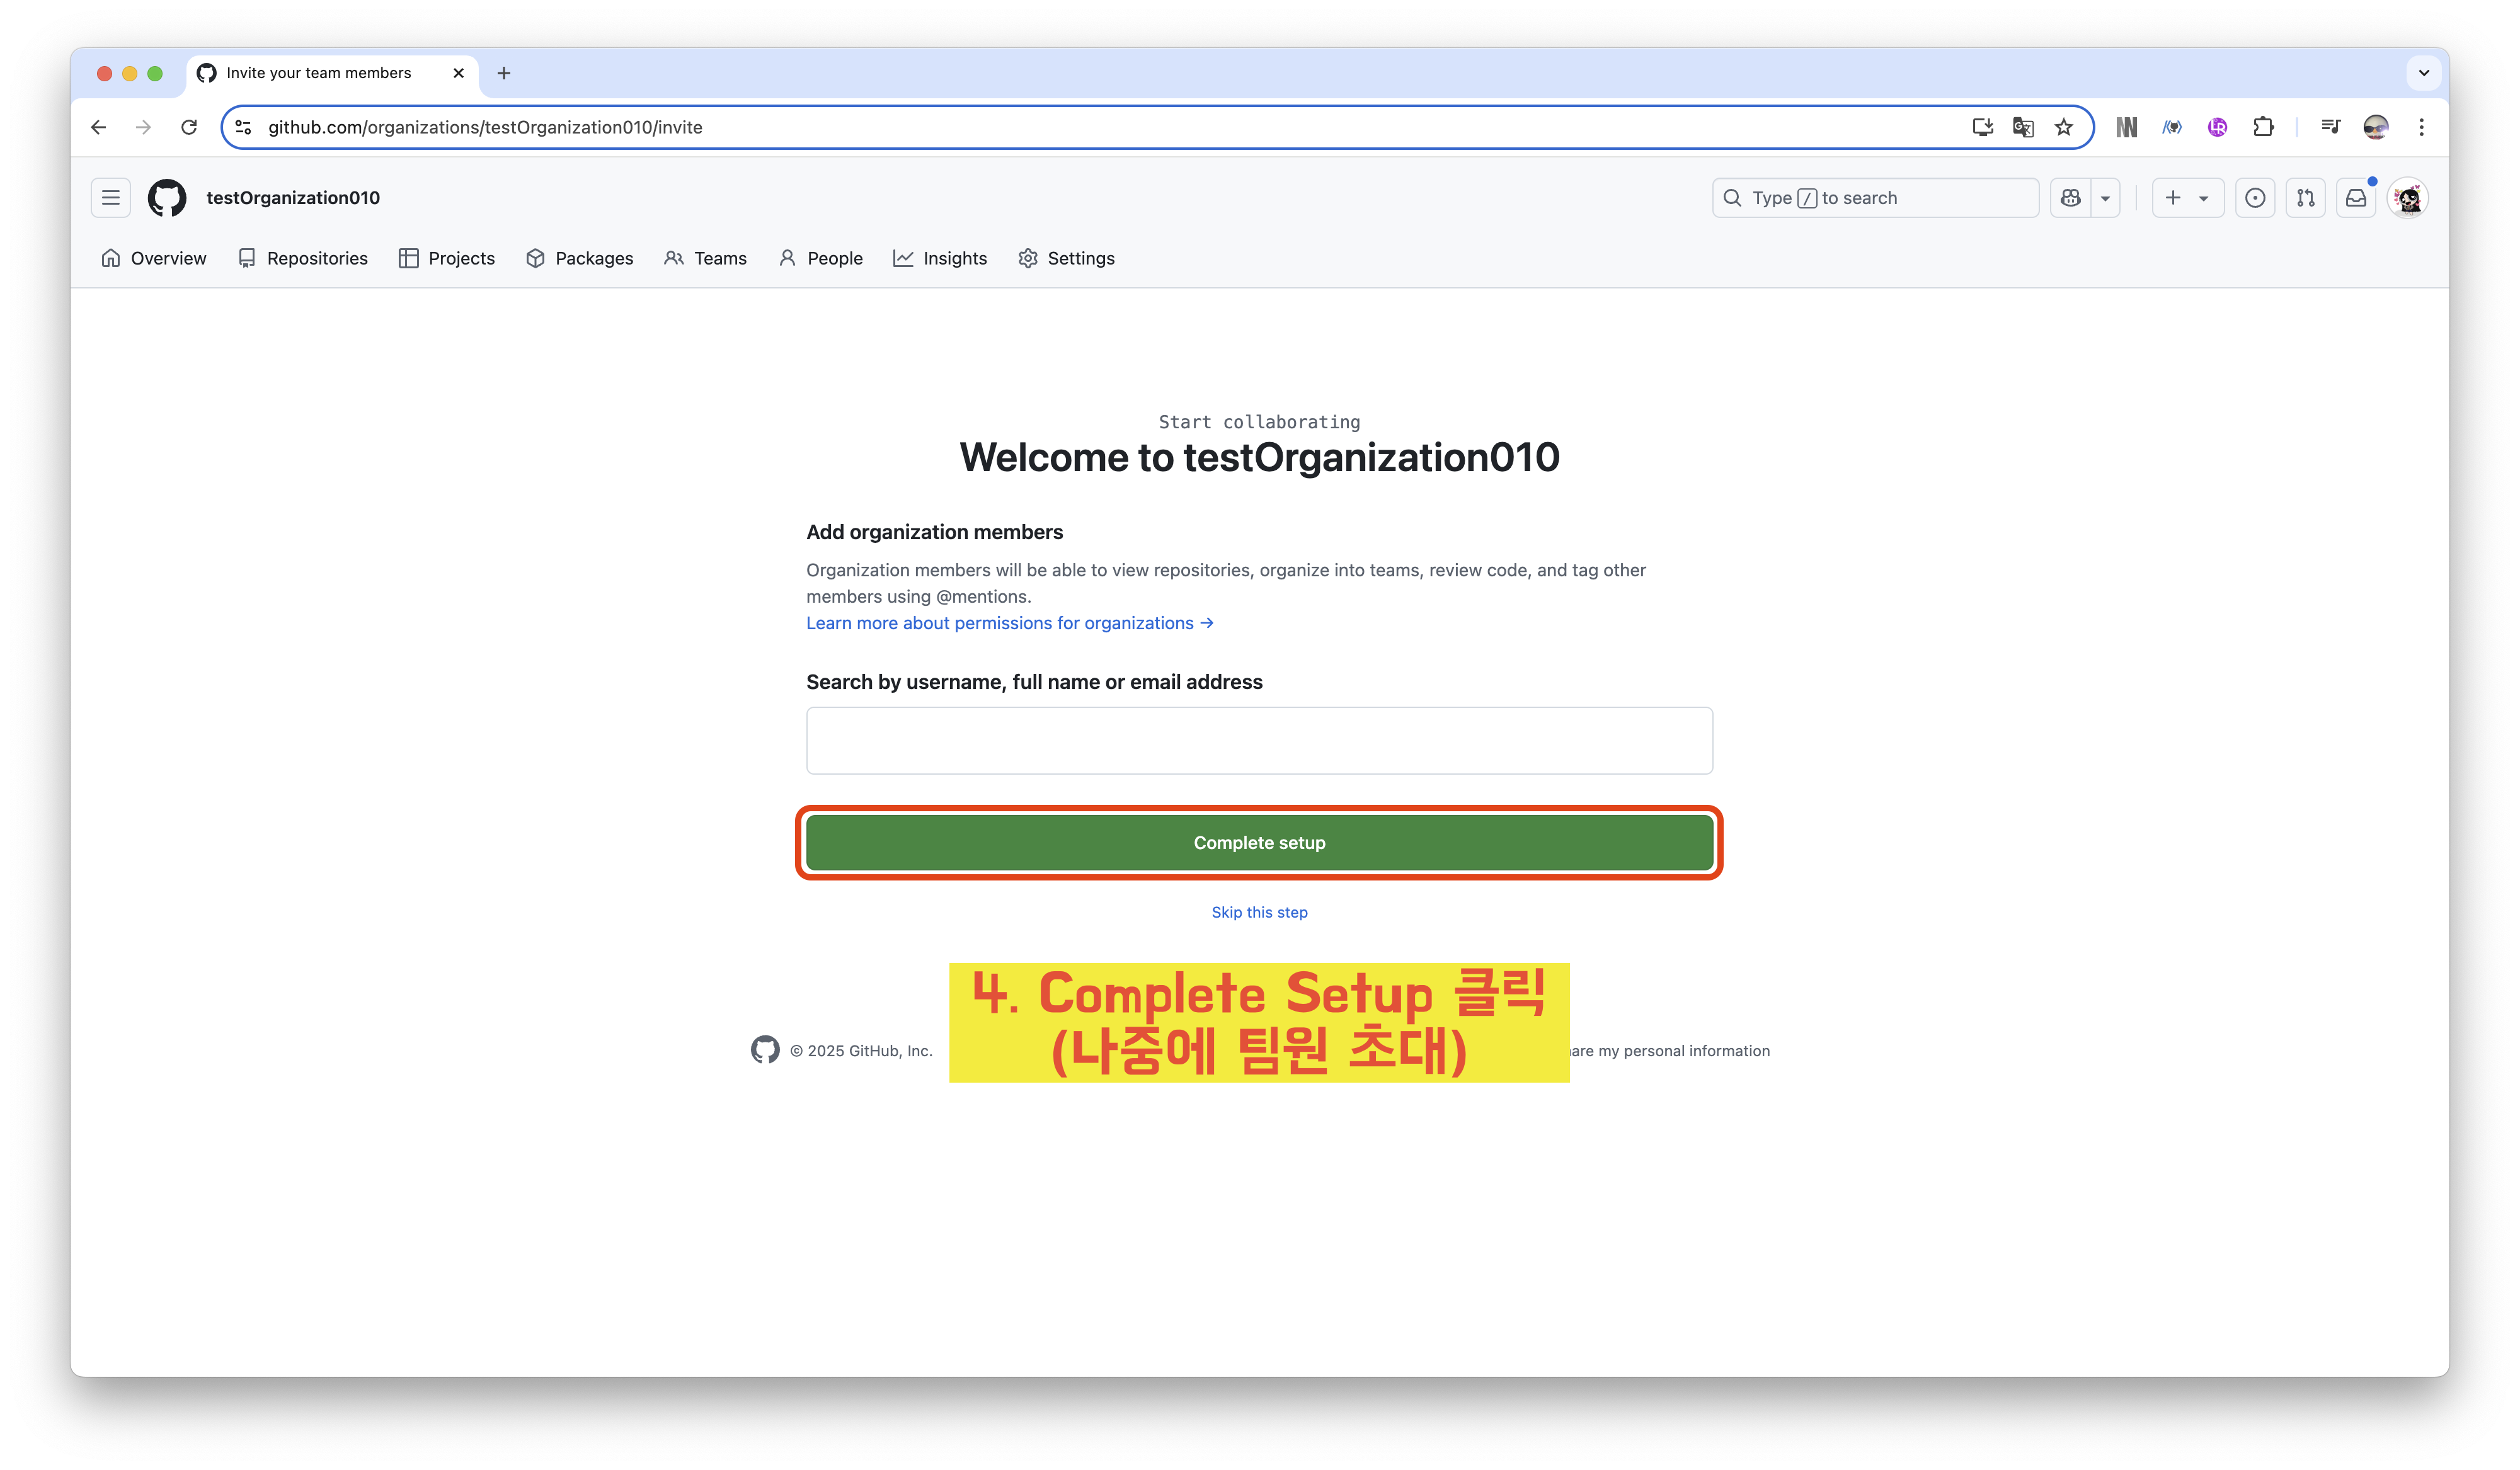This screenshot has width=2520, height=1470.
Task: Focus the username or email search field
Action: point(1259,741)
